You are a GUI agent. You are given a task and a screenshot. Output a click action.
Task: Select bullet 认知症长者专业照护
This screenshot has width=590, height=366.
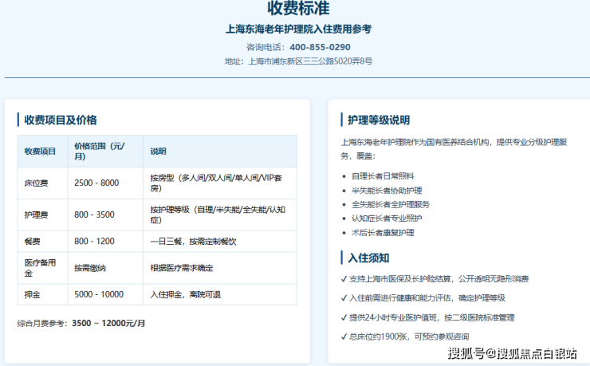coord(387,218)
